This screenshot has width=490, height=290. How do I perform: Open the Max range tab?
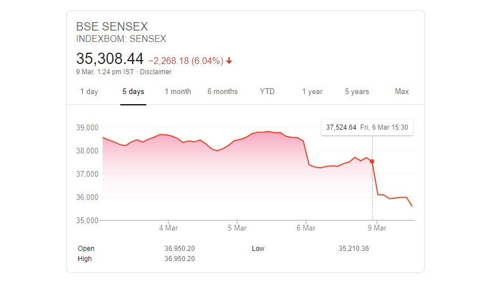pos(402,91)
